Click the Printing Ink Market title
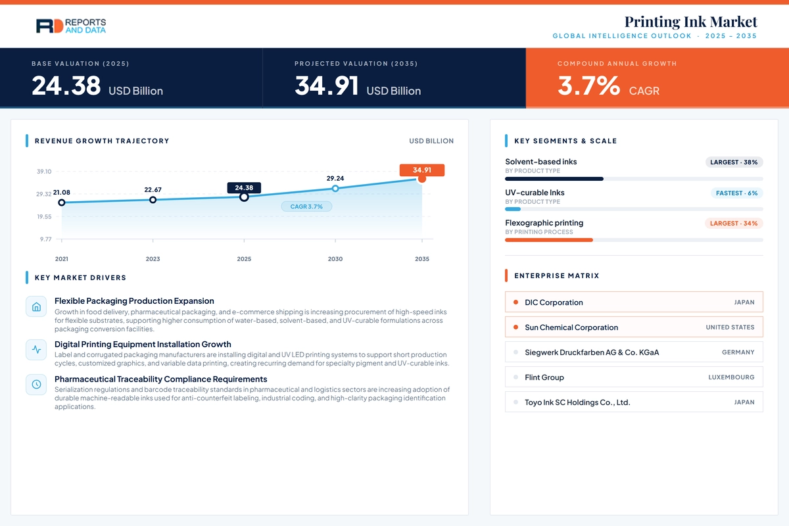 (690, 22)
